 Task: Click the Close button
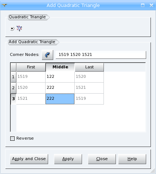coord(102,159)
